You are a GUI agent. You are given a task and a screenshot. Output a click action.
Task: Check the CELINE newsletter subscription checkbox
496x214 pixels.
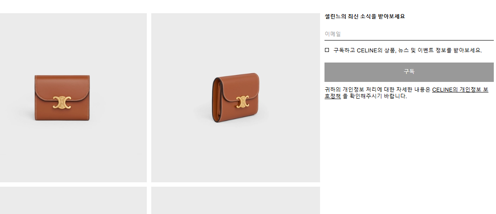[x=327, y=50]
